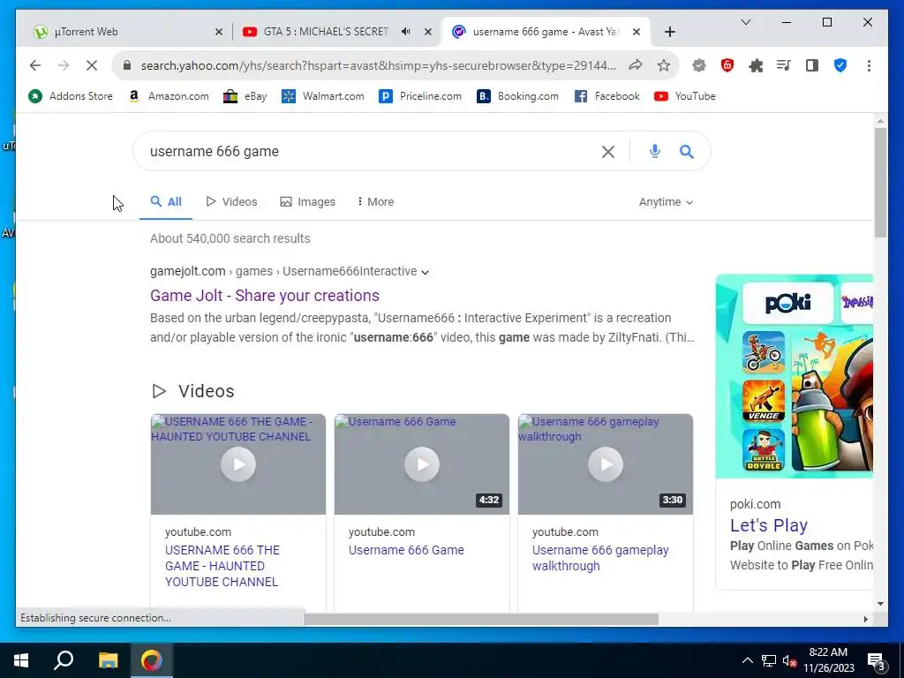Go back using the browser back arrow
Image resolution: width=904 pixels, height=678 pixels.
(35, 65)
